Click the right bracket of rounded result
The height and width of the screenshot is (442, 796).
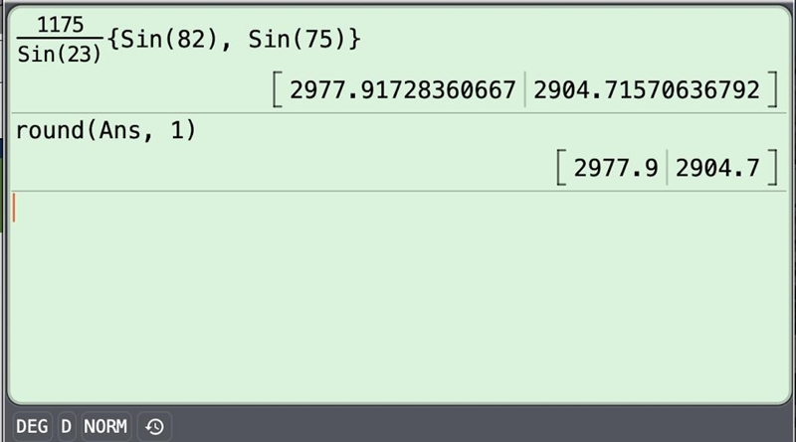pyautogui.click(x=773, y=167)
